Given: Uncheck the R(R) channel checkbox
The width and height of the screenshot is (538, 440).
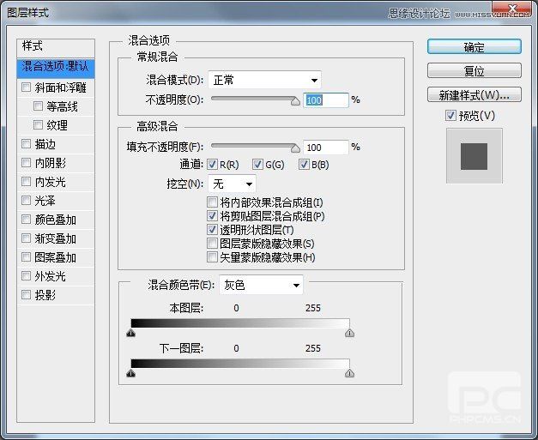Looking at the screenshot, I should coord(212,165).
